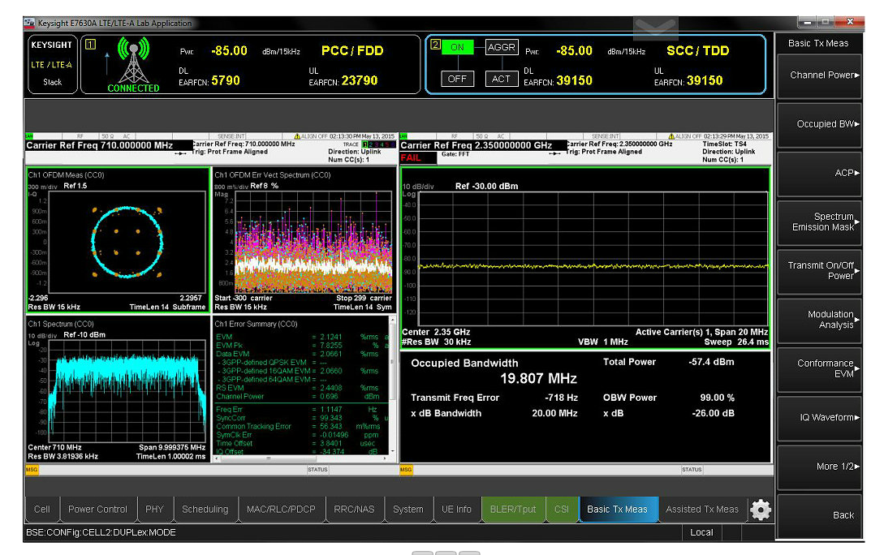Click PCC UL EARFCN value 23790
The height and width of the screenshot is (555, 884).
(x=359, y=80)
